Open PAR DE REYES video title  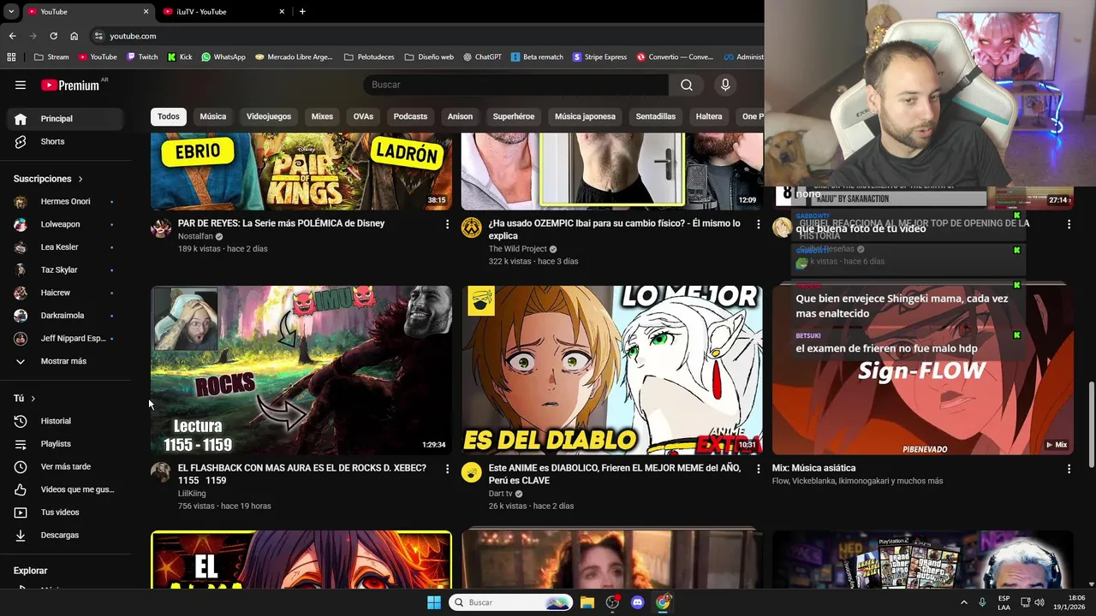[281, 223]
